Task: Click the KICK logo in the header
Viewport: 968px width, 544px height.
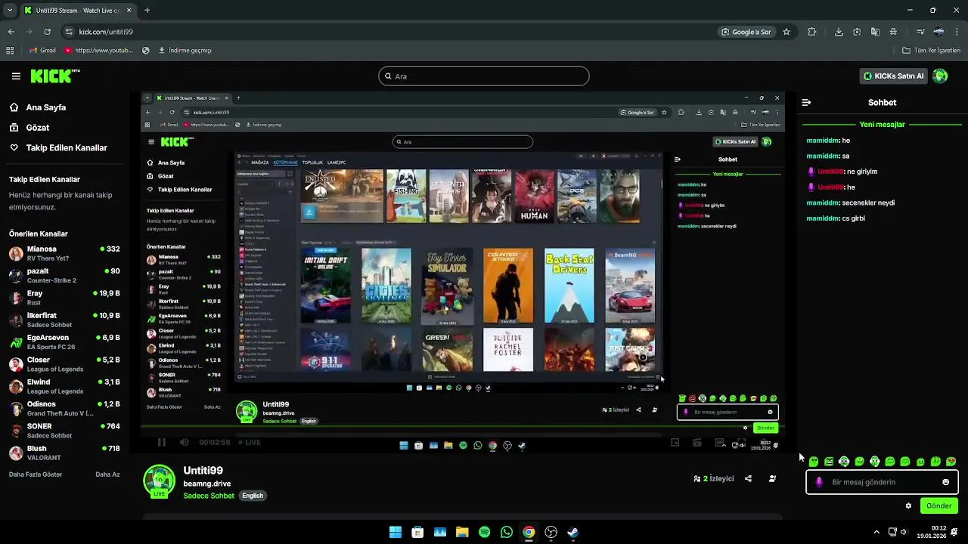Action: point(54,76)
